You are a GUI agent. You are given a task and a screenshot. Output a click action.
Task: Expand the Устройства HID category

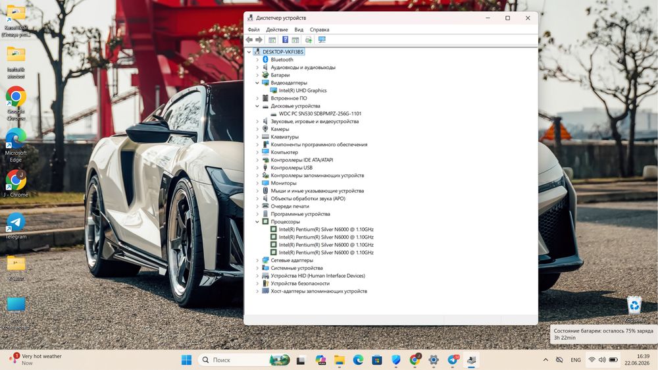pyautogui.click(x=257, y=275)
